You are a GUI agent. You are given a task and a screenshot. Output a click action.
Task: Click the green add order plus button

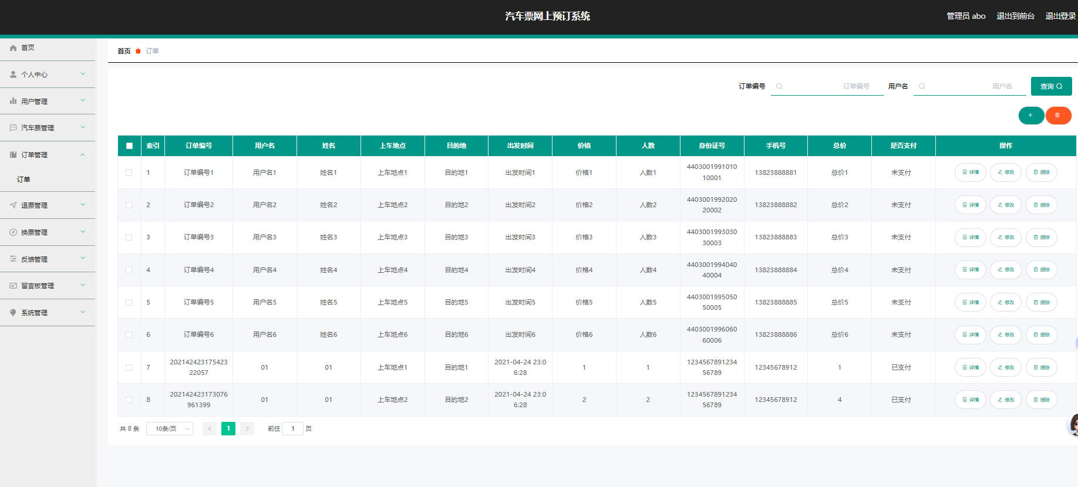coord(1030,116)
